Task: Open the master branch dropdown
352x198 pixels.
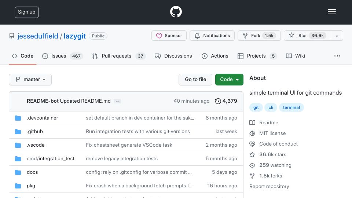Action: click(x=30, y=80)
